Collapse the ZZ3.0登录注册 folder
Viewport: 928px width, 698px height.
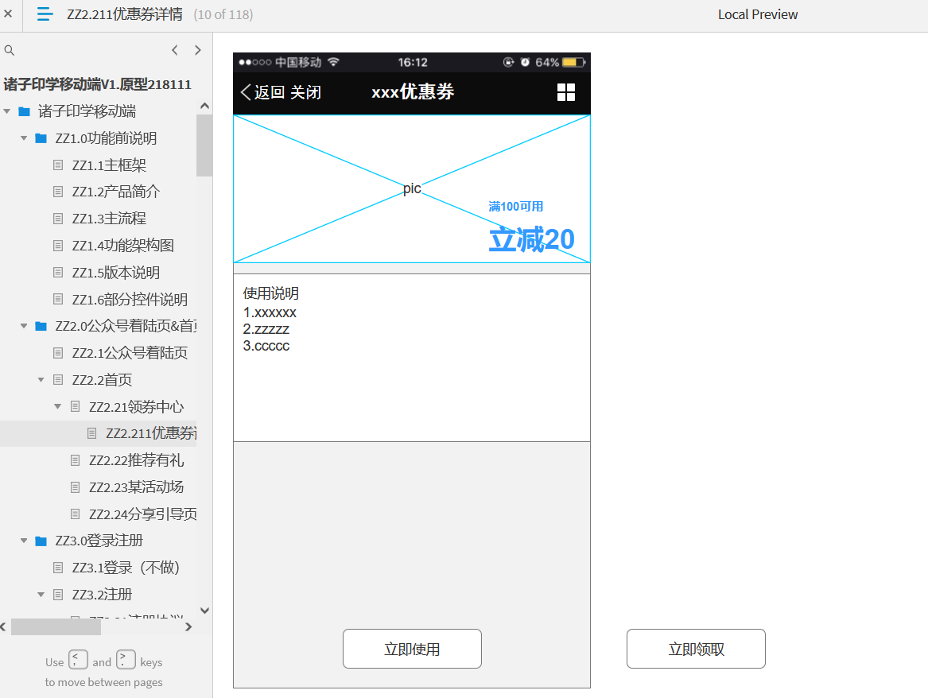point(24,541)
